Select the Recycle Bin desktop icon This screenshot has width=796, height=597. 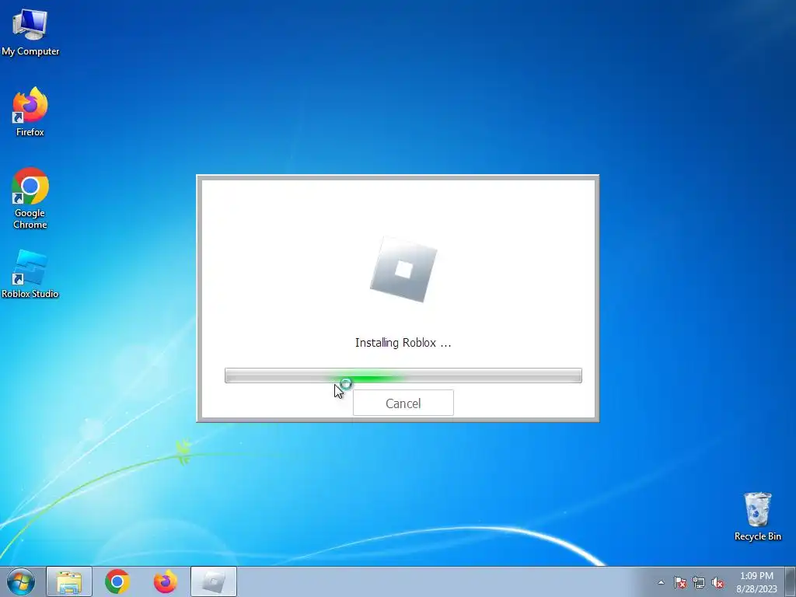[757, 516]
